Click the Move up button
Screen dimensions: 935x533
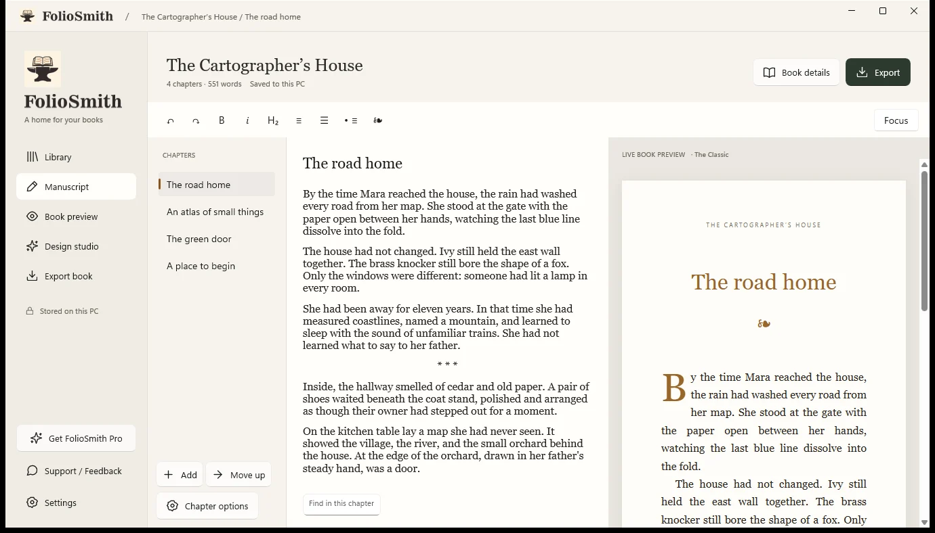pos(238,475)
